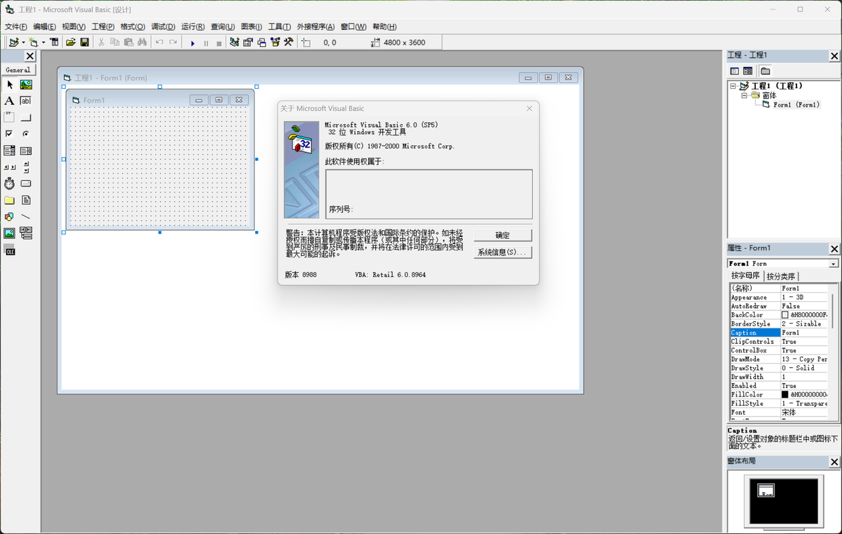Click View Code icon in project panel
Viewport: 842px width, 534px height.
[x=734, y=71]
